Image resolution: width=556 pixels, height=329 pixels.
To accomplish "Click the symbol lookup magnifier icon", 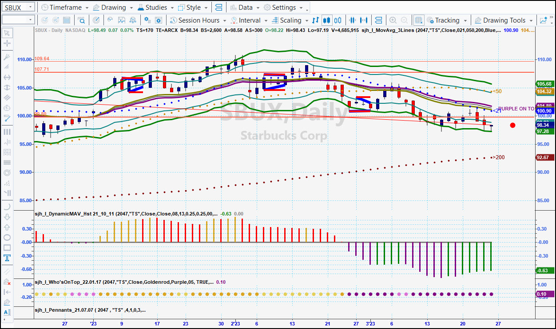I will [x=82, y=20].
